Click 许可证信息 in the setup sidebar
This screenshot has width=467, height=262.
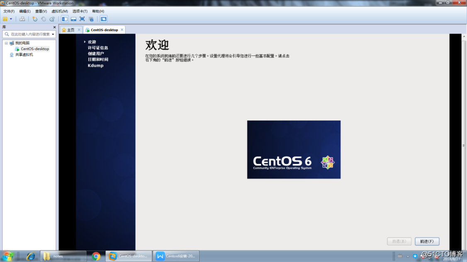[x=98, y=48]
